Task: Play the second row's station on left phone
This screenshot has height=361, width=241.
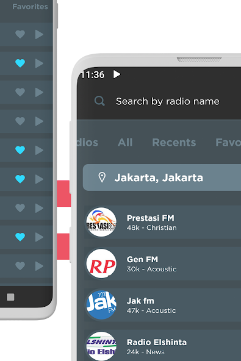Action: pos(39,63)
